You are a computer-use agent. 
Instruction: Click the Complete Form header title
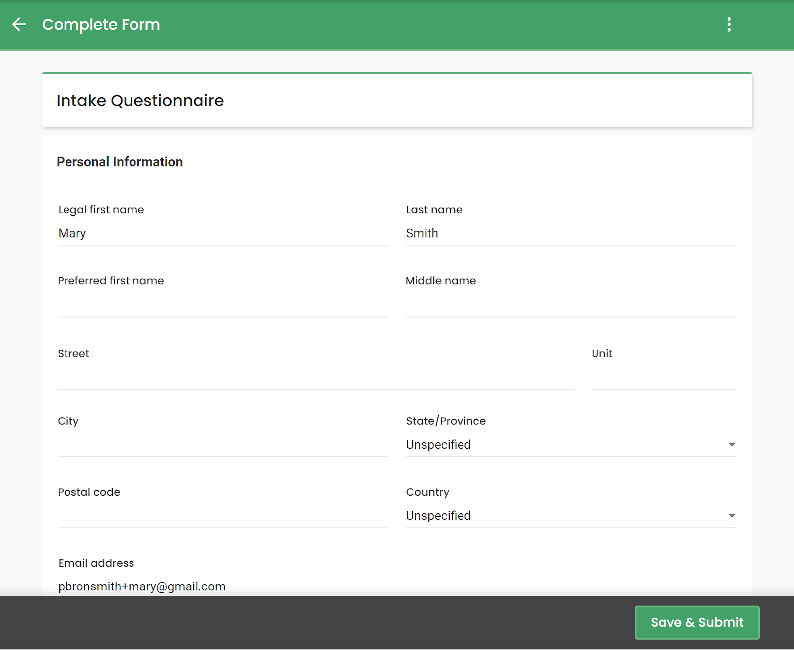[x=101, y=24]
